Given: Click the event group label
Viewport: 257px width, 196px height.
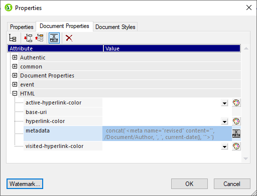Looking at the screenshot, I should pos(27,84).
